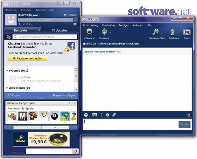Image resolution: width=197 pixels, height=159 pixels.
Task: Open the Messenger menu in main window
Action: coord(11,10)
